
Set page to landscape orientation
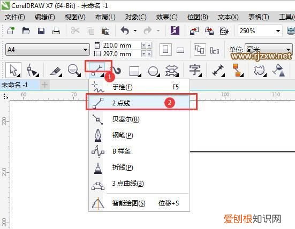tap(180, 50)
